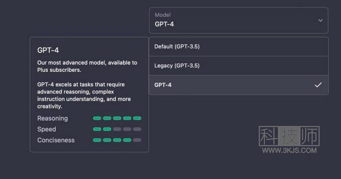Click the Speed rating bar
This screenshot has width=341, height=179.
(117, 129)
